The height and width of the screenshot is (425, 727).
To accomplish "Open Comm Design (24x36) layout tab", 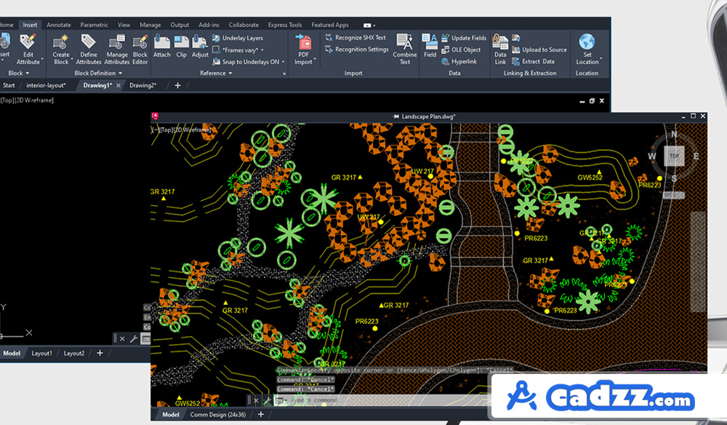I will (x=218, y=414).
